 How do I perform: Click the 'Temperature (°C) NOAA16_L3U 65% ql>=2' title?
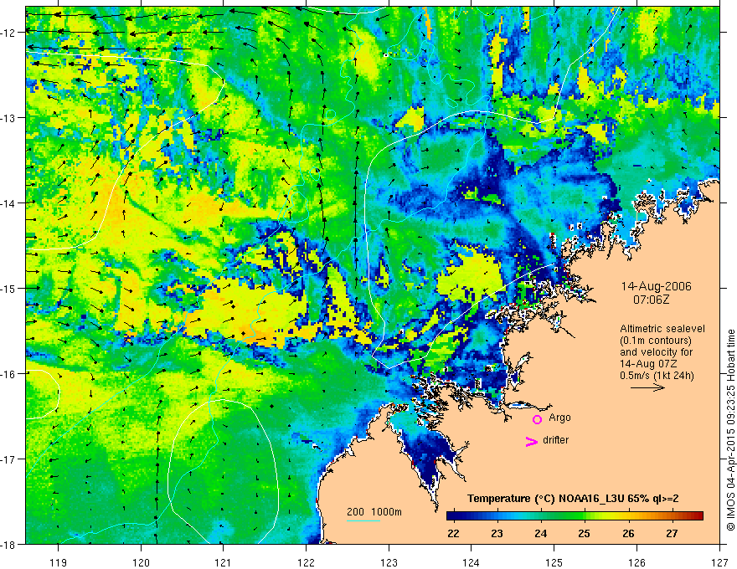(x=573, y=499)
